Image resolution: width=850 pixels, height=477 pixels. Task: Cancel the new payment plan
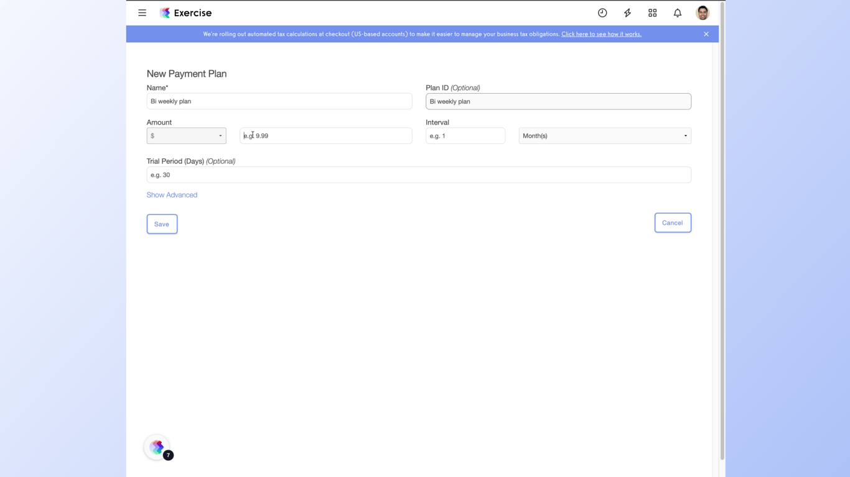pos(673,223)
